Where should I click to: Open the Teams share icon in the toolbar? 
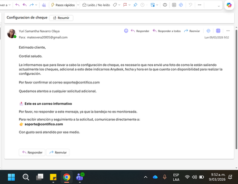[x=44, y=5]
